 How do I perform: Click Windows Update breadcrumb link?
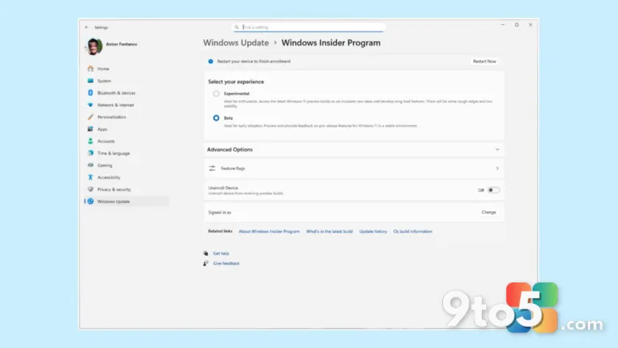click(235, 43)
